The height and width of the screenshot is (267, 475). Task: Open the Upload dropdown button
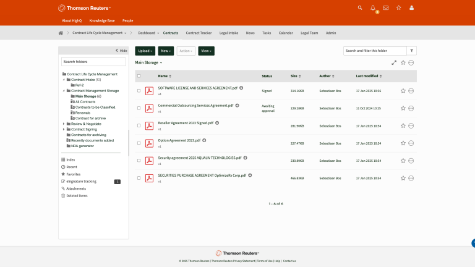tap(145, 51)
